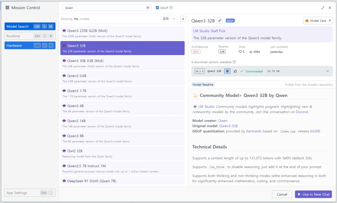Click the /no_think code snippet
The image size is (337, 203).
pos(217,167)
